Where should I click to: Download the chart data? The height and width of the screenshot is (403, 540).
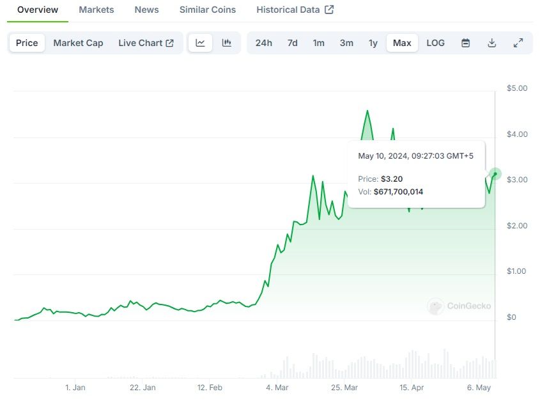[491, 43]
